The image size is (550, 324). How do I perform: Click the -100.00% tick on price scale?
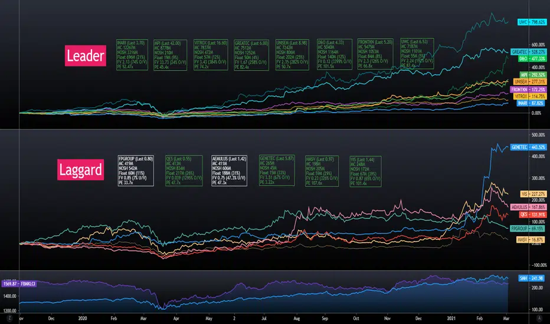point(538,265)
